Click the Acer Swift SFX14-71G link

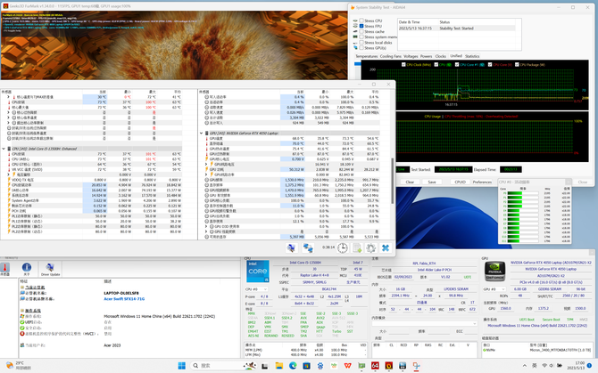(124, 299)
